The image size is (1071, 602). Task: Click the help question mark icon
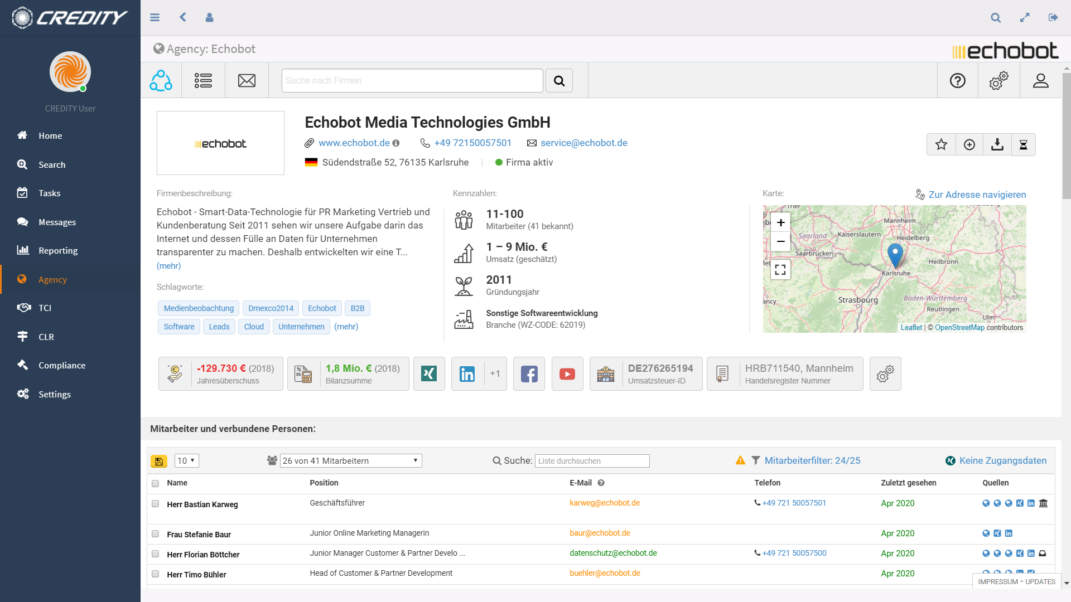point(958,80)
